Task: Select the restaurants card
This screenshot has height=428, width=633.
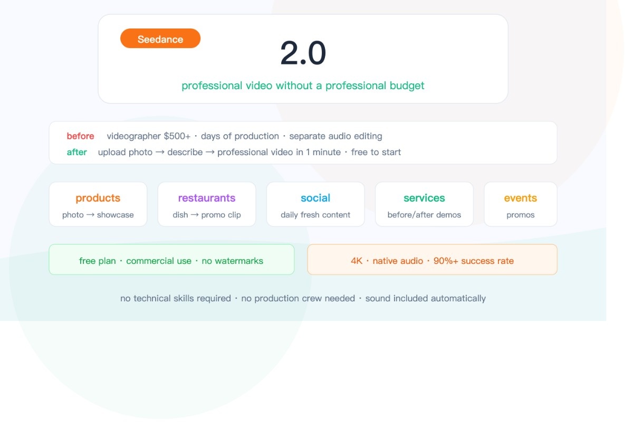Action: coord(207,204)
